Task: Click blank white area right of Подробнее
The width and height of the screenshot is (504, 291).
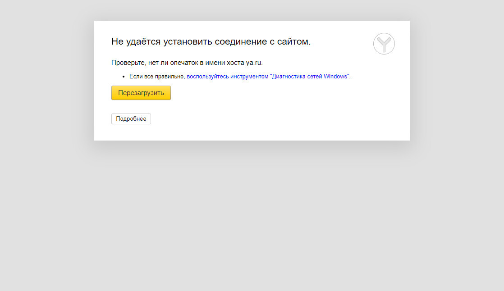Action: (273, 119)
